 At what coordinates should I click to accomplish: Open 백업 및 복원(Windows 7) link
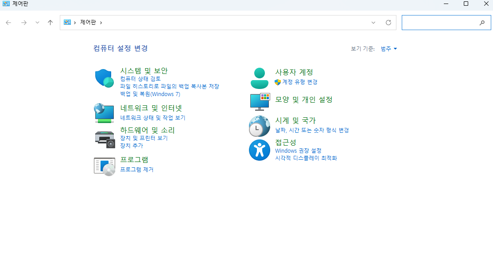[150, 94]
